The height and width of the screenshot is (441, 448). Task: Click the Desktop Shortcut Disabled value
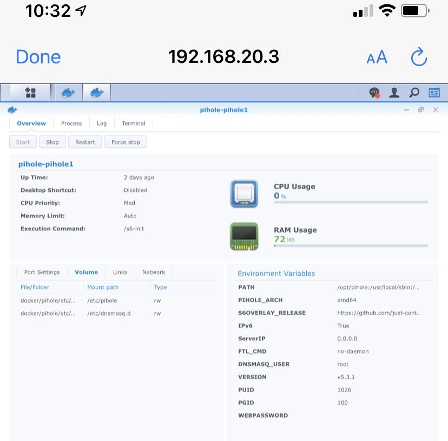(x=136, y=190)
